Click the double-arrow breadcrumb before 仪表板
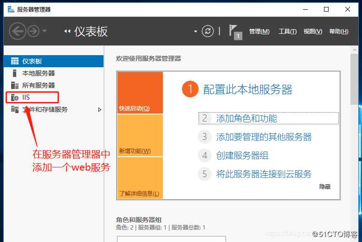 click(67, 31)
